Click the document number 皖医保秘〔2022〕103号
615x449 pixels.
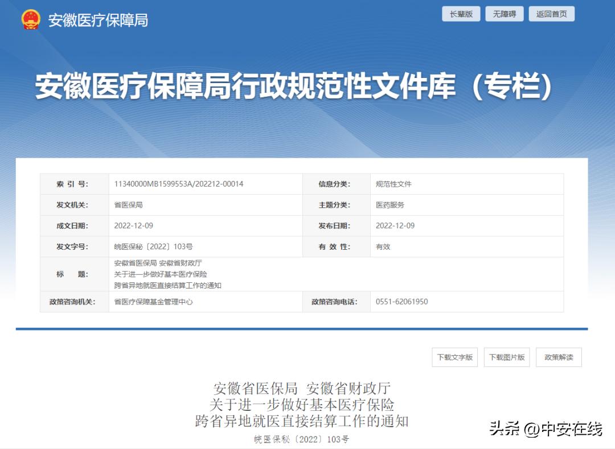point(152,246)
